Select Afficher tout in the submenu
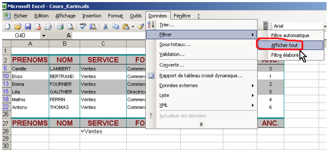This screenshot has height=153, width=329. (291, 45)
